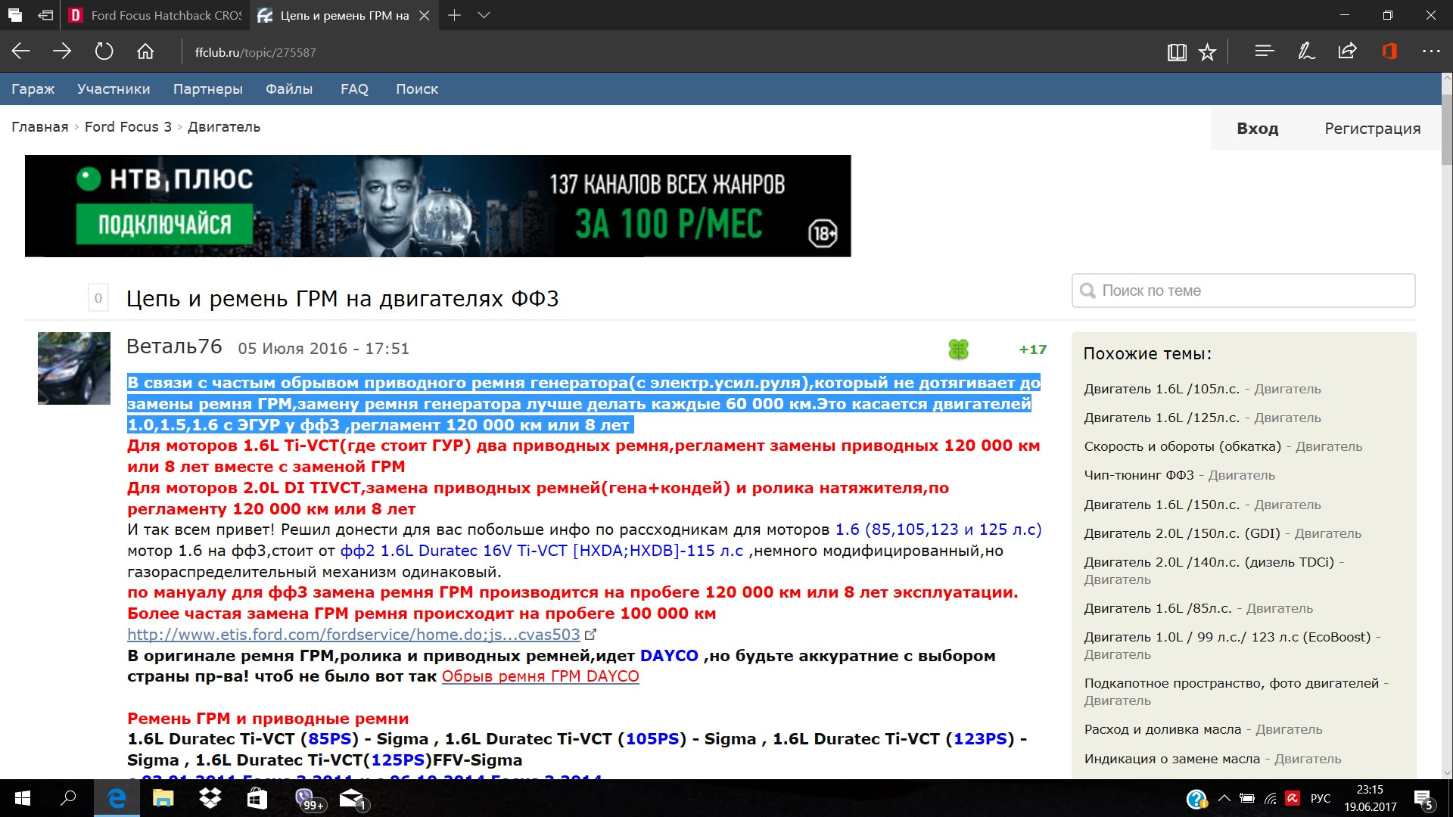This screenshot has width=1453, height=817.
Task: Open the taskbar search magnifier
Action: coord(69,798)
